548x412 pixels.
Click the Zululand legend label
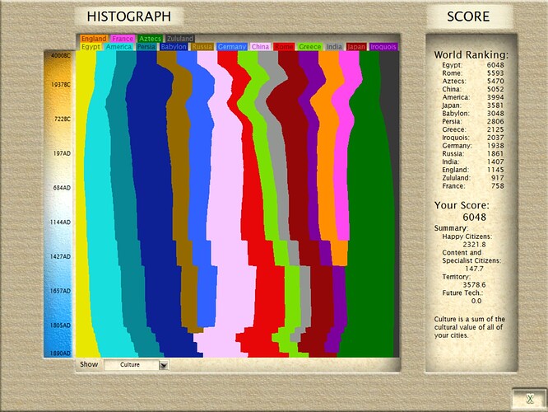click(x=179, y=39)
